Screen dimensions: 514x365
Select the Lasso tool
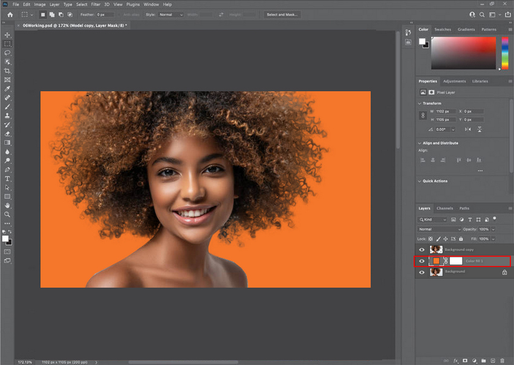coord(7,53)
